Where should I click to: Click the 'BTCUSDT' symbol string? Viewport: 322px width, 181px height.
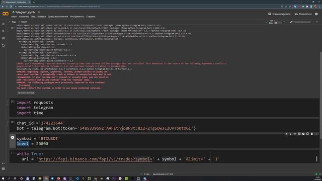pos(49,139)
